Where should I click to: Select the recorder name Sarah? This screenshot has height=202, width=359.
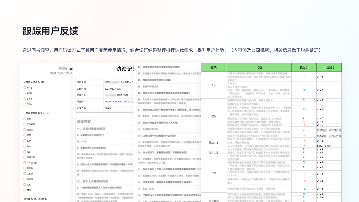tap(108, 108)
